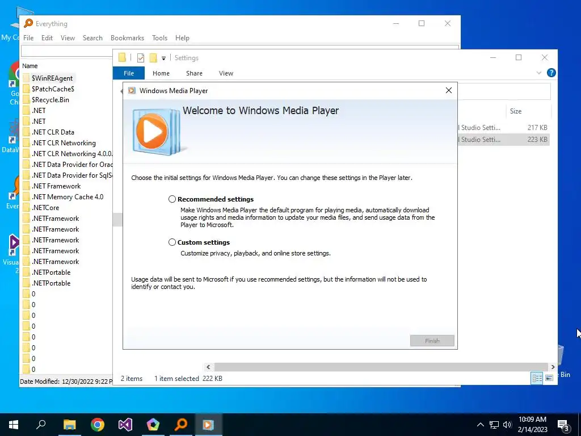Open the View ribbon tab in explorer
Viewport: 581px width, 436px height.
[x=226, y=73]
